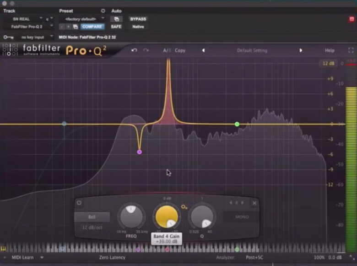The width and height of the screenshot is (357, 266).
Task: Click the MONO stereo placement button
Action: tap(242, 217)
